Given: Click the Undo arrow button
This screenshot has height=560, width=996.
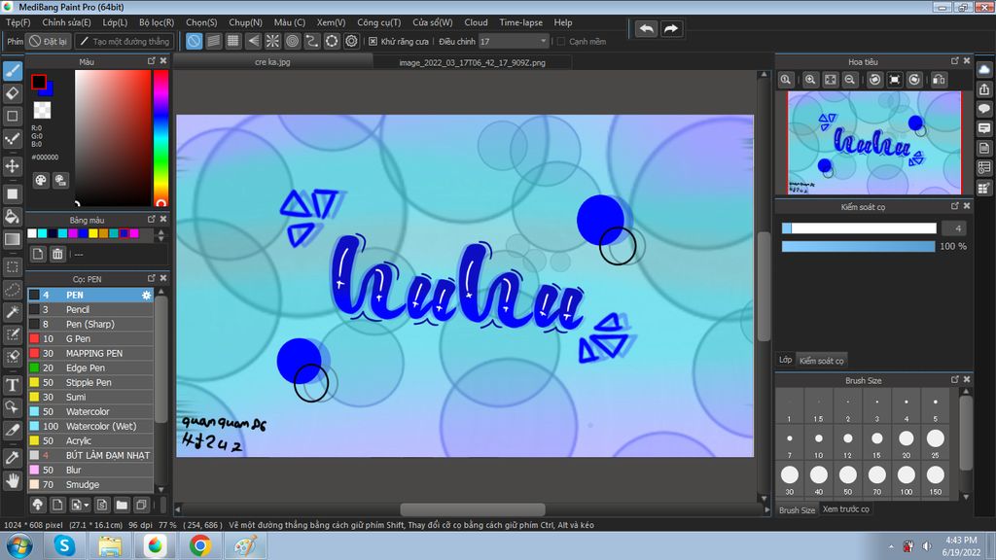Looking at the screenshot, I should point(646,28).
